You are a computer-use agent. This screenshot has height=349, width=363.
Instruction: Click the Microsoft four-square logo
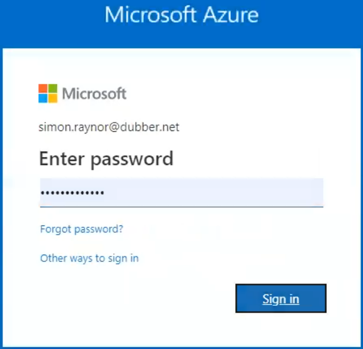pyautogui.click(x=47, y=94)
